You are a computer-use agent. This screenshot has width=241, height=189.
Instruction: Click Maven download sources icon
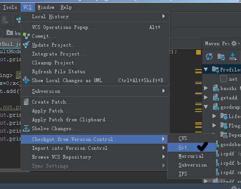tap(233, 56)
